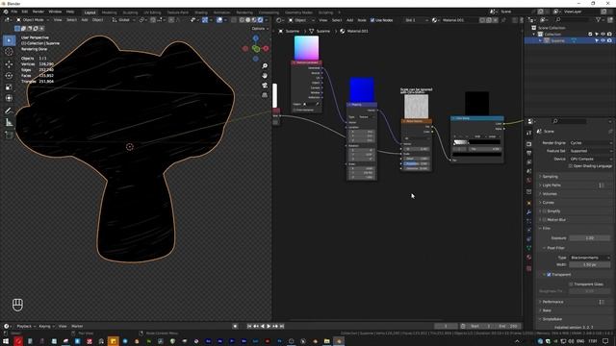Screen dimensions: 616x346
Task: Open the Object Mode dropdown
Action: (x=32, y=20)
